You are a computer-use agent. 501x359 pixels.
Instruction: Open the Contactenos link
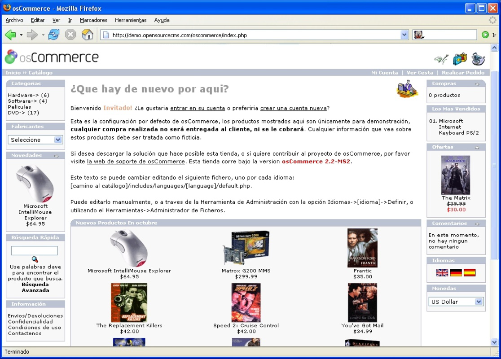(x=25, y=333)
